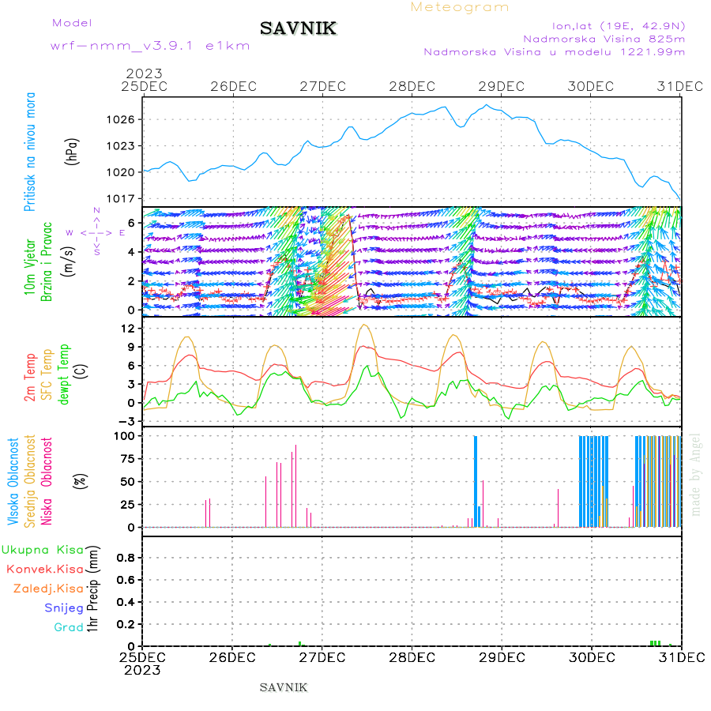Select the 9 tick on the temperature axis

tap(131, 347)
